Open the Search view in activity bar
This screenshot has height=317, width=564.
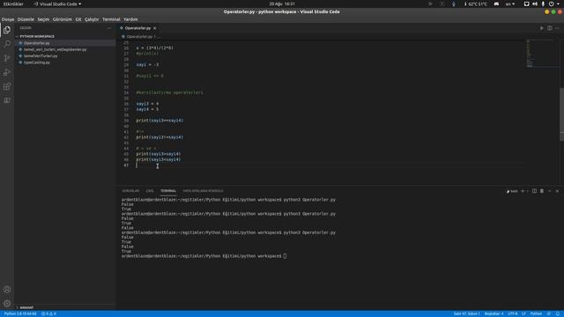[x=7, y=44]
